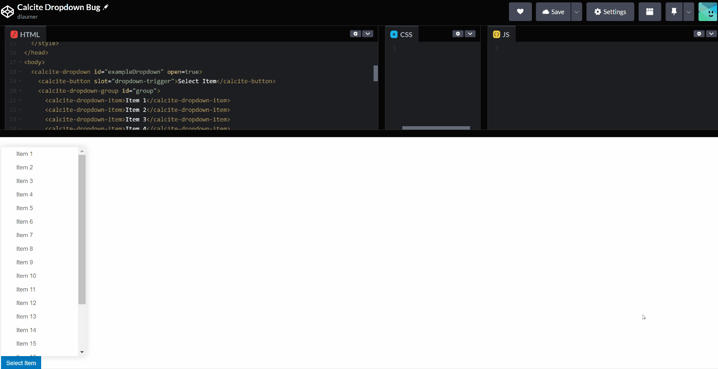
Task: Open JS editor settings gear
Action: (699, 33)
